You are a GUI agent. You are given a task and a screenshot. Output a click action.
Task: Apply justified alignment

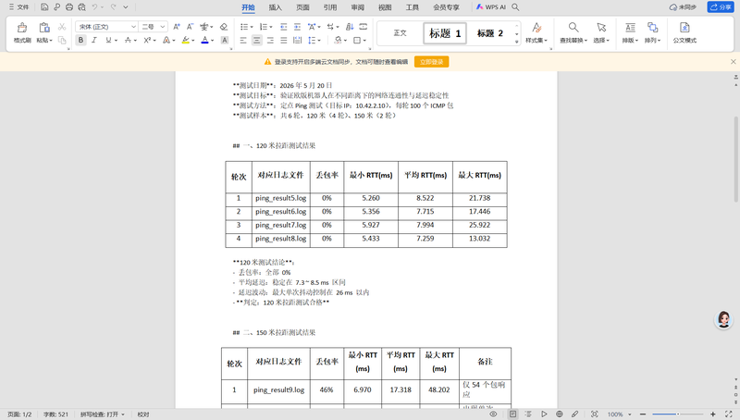(x=284, y=41)
